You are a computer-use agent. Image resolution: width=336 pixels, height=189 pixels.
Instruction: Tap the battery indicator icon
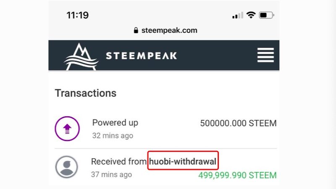tap(267, 15)
